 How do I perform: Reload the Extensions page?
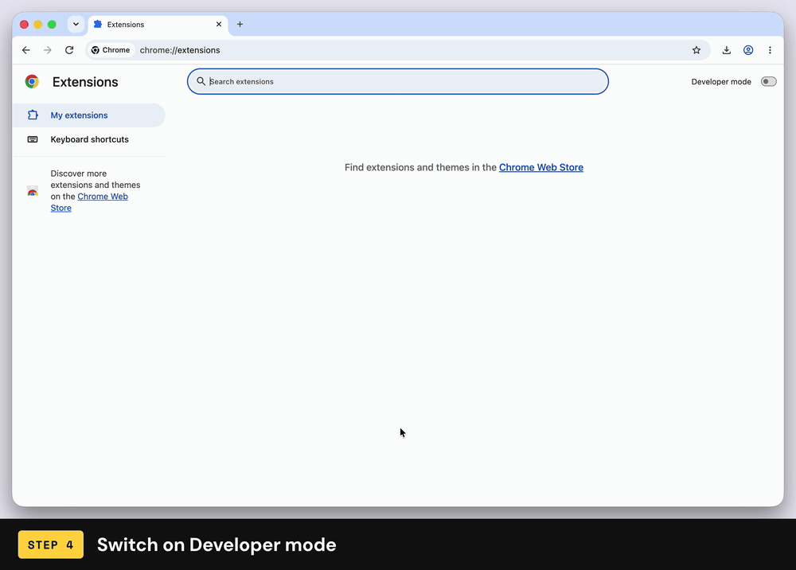(x=69, y=49)
